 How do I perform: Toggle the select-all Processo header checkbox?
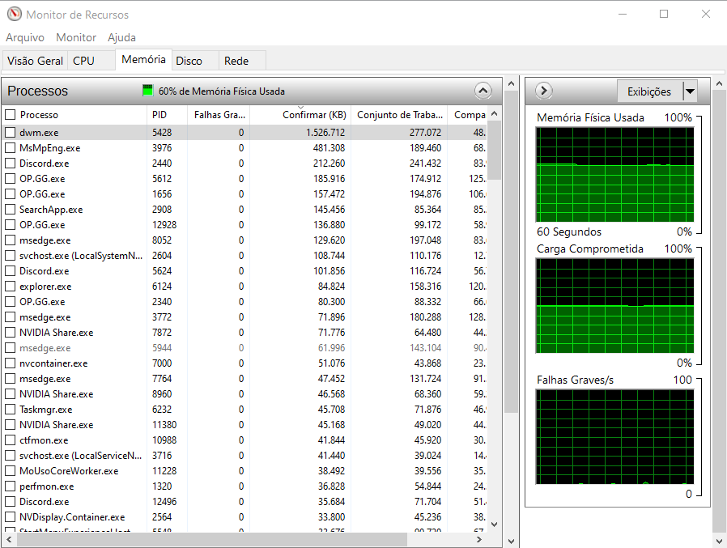11,114
